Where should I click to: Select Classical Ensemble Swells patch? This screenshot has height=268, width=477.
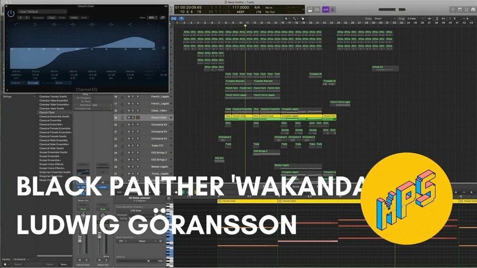(54, 116)
